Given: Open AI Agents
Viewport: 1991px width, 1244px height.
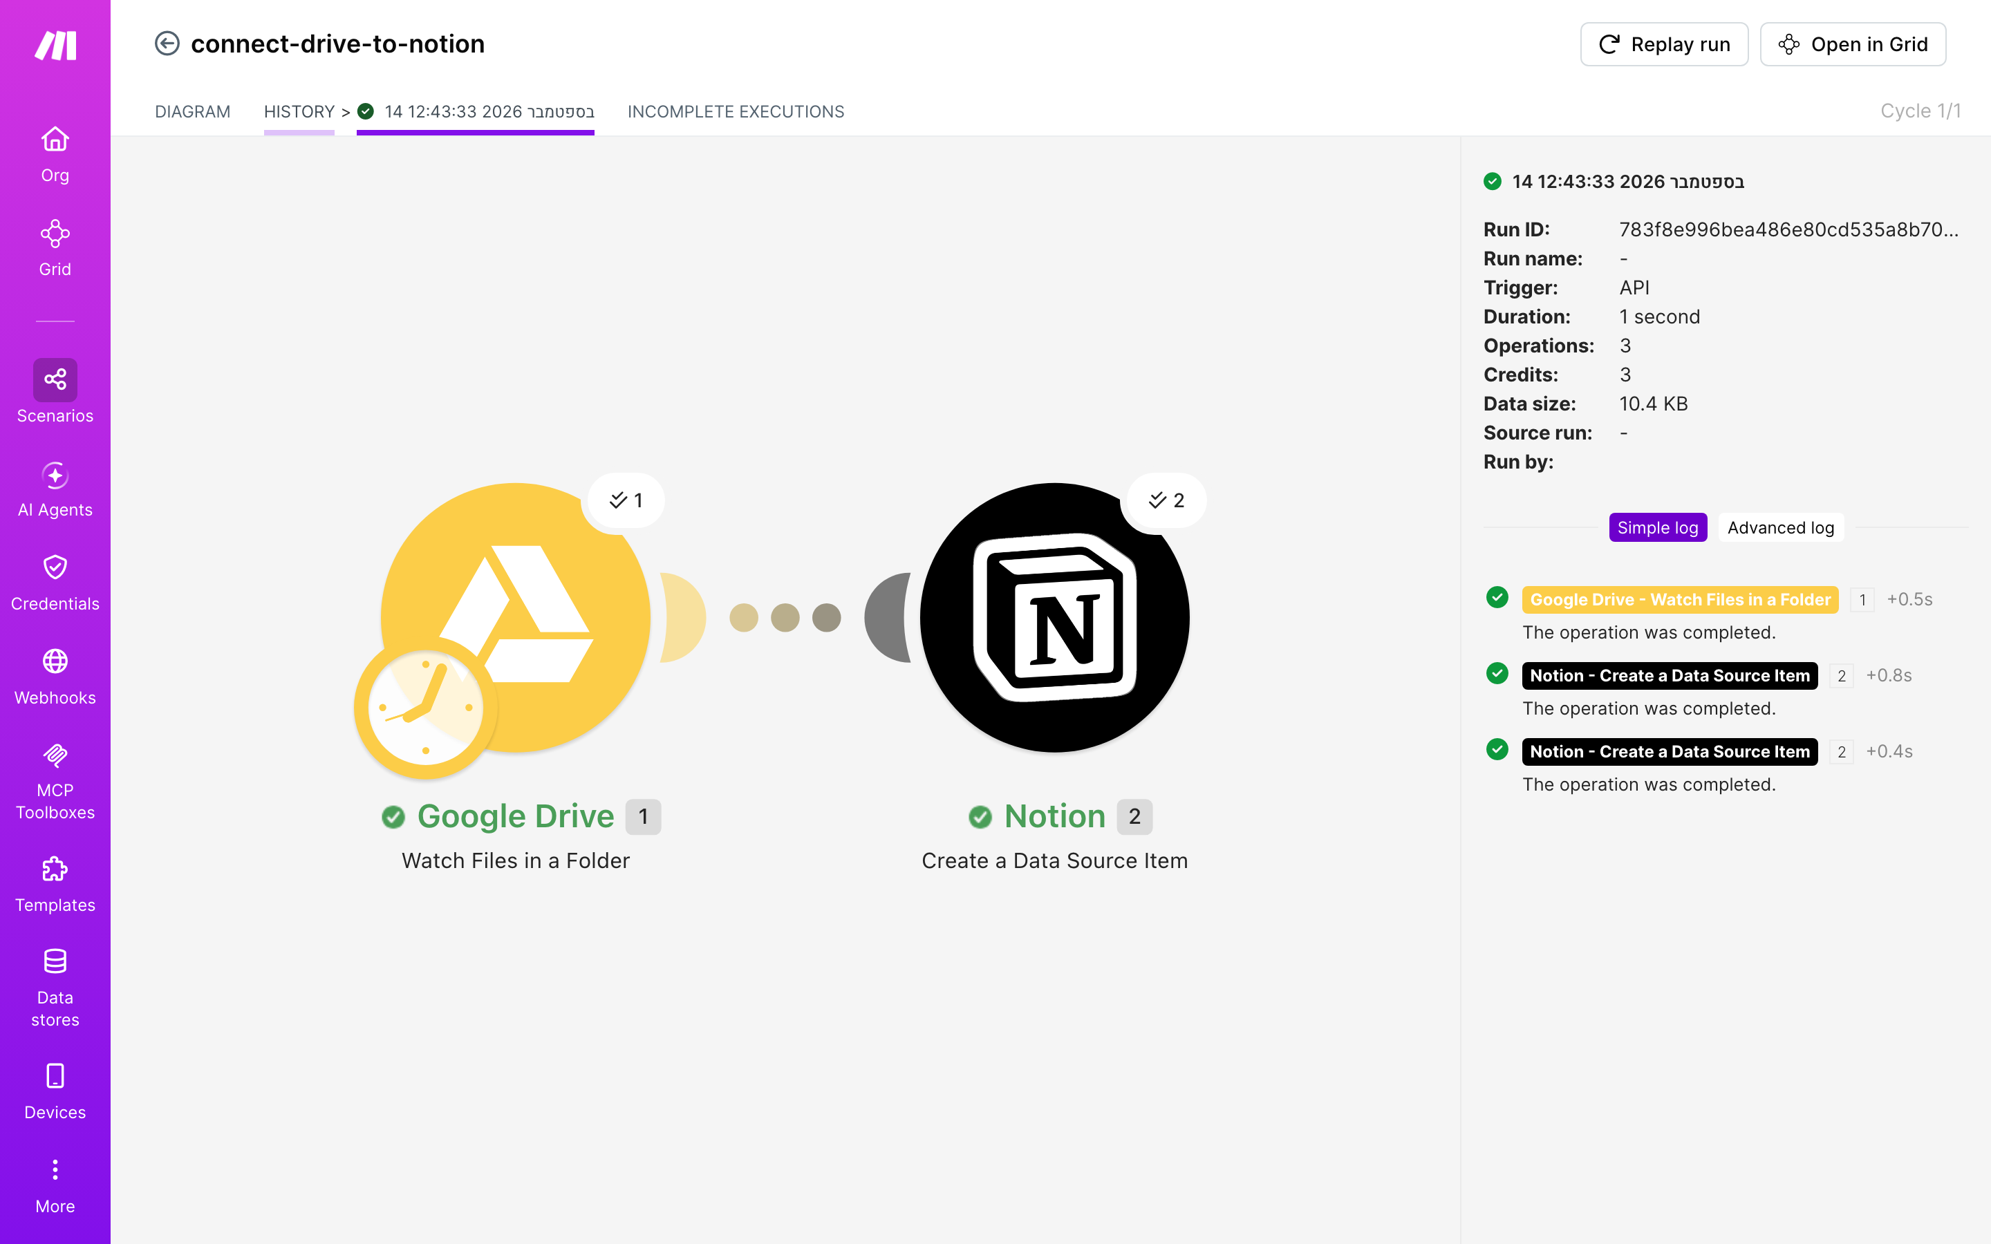Looking at the screenshot, I should point(55,489).
